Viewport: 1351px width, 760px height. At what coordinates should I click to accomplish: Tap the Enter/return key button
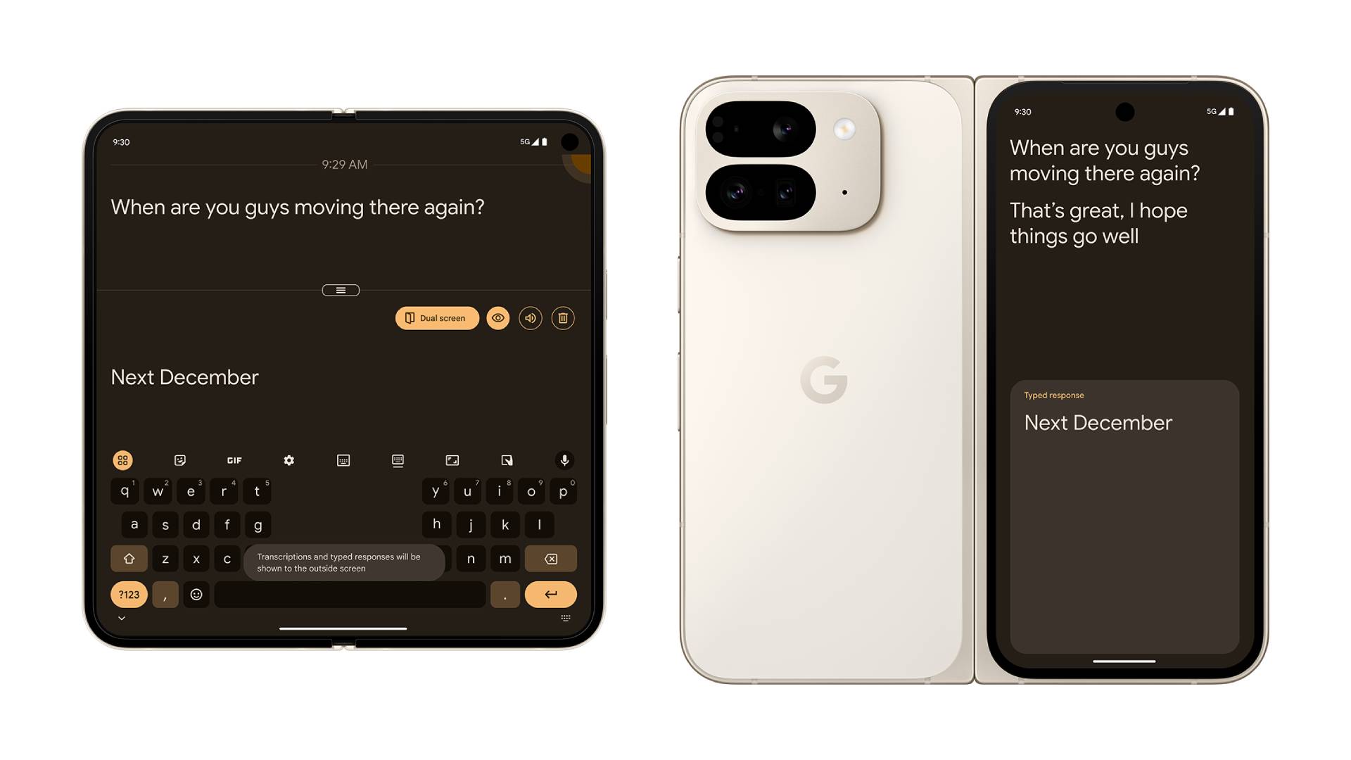[x=547, y=593]
